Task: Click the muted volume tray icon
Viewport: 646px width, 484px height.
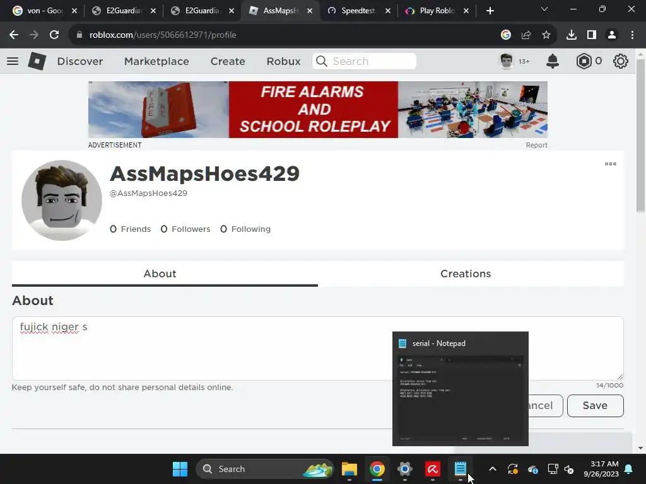Action: pos(569,469)
